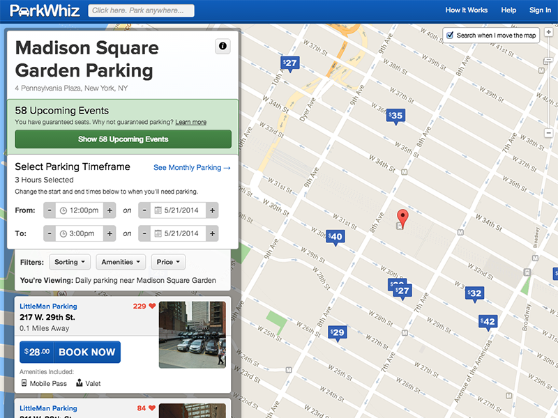Select the $32 parking price marker
The height and width of the screenshot is (418, 558).
[x=475, y=294]
